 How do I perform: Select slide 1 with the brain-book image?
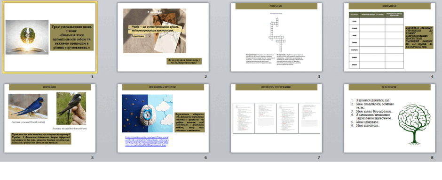click(x=50, y=37)
